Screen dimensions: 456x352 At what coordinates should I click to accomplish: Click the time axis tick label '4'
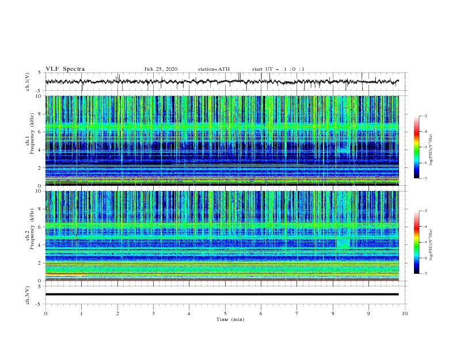click(189, 313)
